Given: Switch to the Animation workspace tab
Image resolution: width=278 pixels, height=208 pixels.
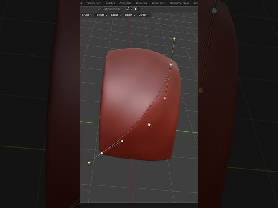Looking at the screenshot, I should 125,3.
